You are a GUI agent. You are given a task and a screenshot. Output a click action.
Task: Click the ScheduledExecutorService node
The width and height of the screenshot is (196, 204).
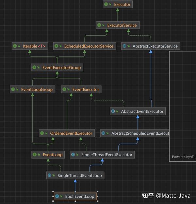(x=85, y=46)
